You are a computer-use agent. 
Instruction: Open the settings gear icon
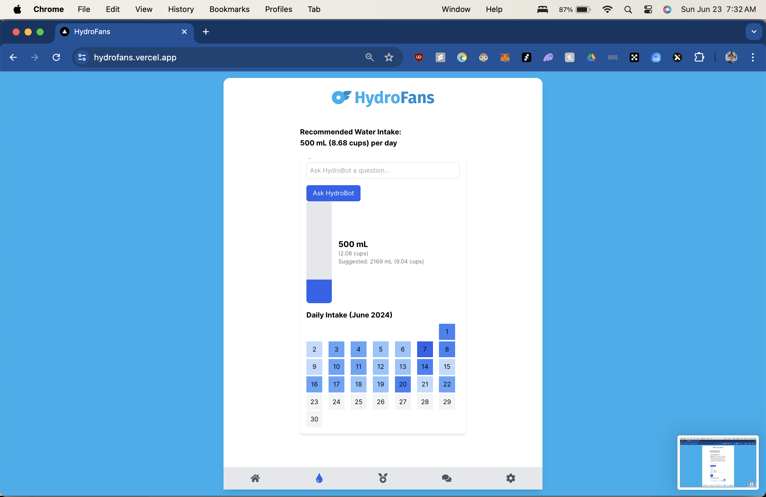[x=510, y=478]
